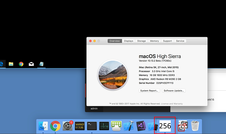Screen dimensions: 226x134
Task: Open the License and Warranty link
Action: point(172,104)
